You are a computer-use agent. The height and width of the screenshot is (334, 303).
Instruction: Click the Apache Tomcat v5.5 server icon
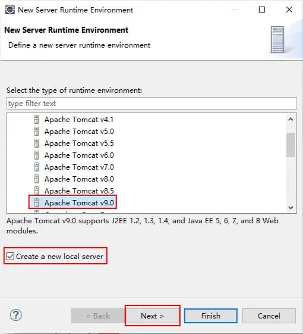pyautogui.click(x=37, y=143)
